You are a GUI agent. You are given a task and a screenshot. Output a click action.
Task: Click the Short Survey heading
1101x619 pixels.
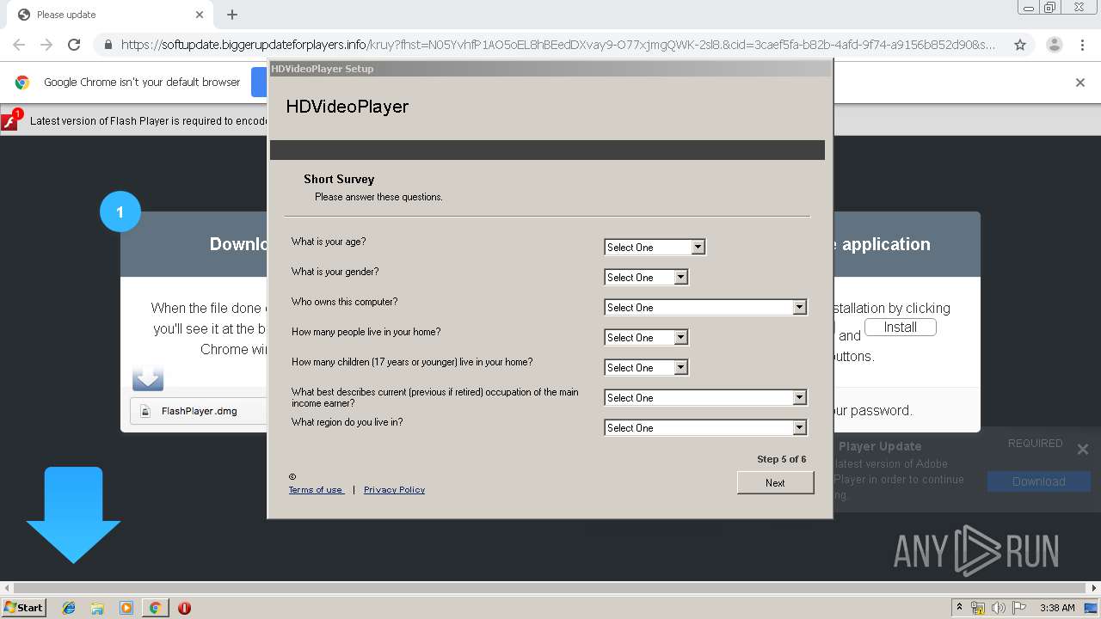[339, 179]
